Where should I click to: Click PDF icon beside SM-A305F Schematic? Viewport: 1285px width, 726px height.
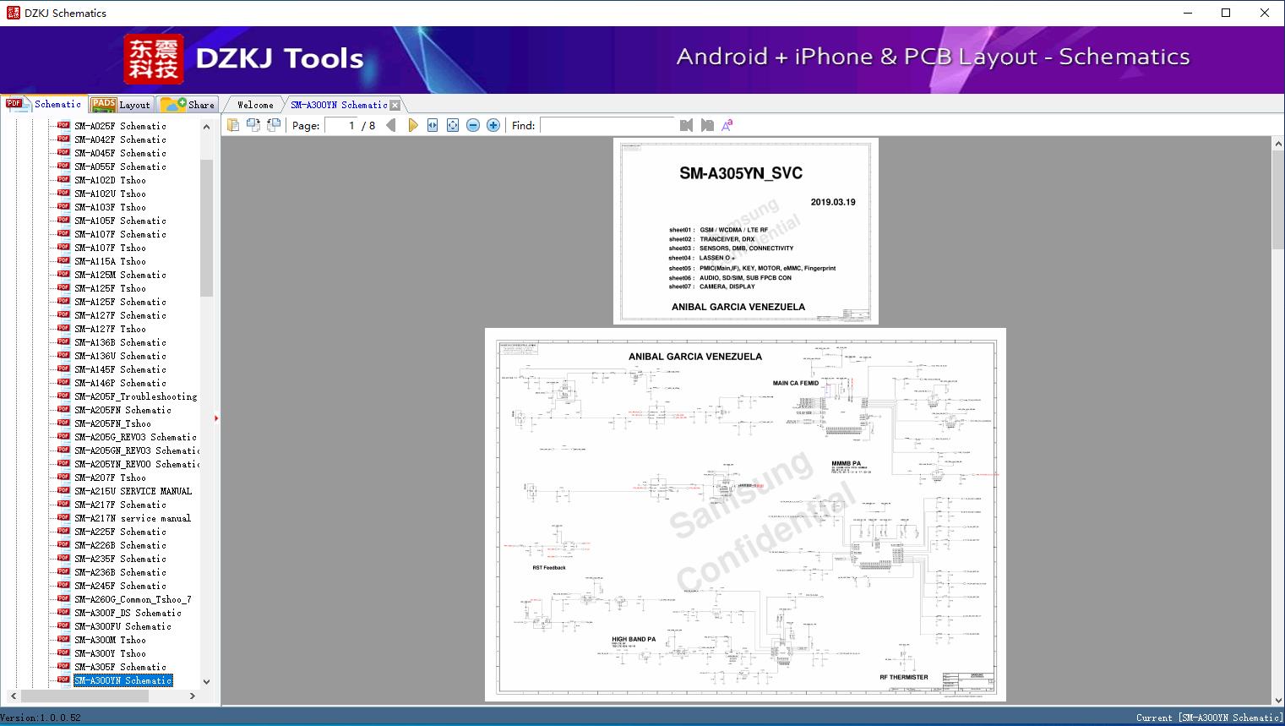63,666
